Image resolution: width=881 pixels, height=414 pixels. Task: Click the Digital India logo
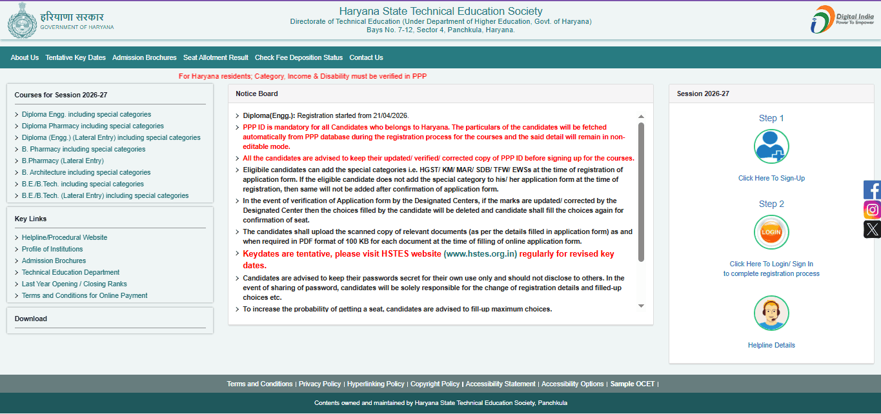842,19
